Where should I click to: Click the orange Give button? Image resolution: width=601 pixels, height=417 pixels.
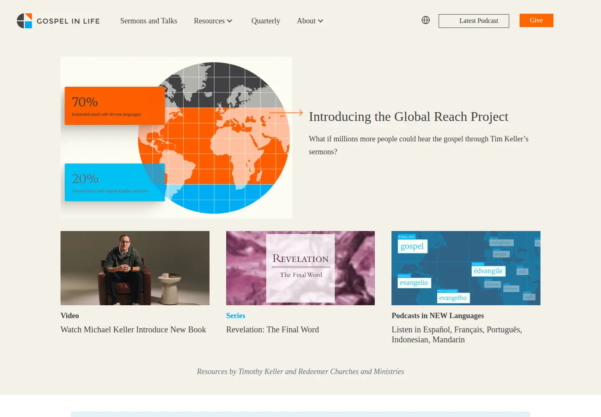[x=536, y=20]
